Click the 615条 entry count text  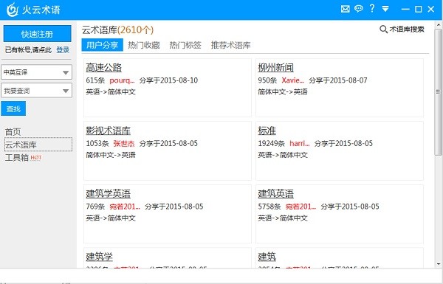[95, 80]
